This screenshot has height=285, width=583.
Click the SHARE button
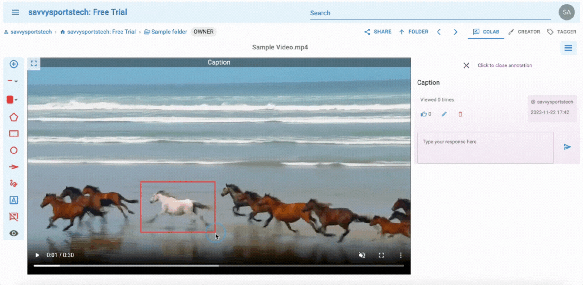378,32
